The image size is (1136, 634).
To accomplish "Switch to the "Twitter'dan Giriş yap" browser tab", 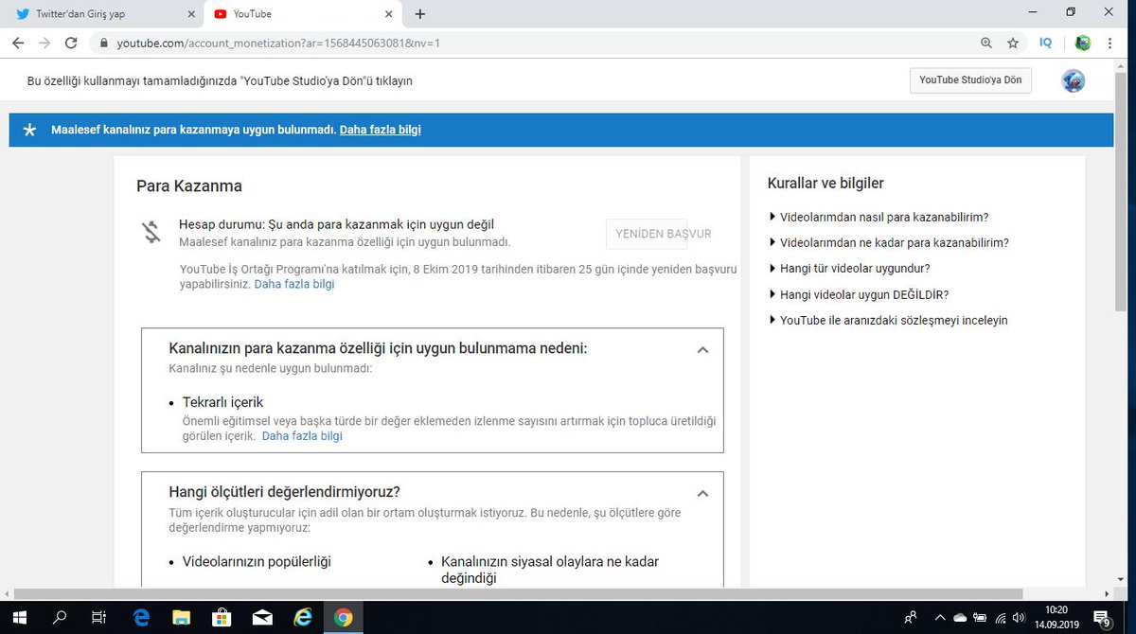I will click(104, 14).
